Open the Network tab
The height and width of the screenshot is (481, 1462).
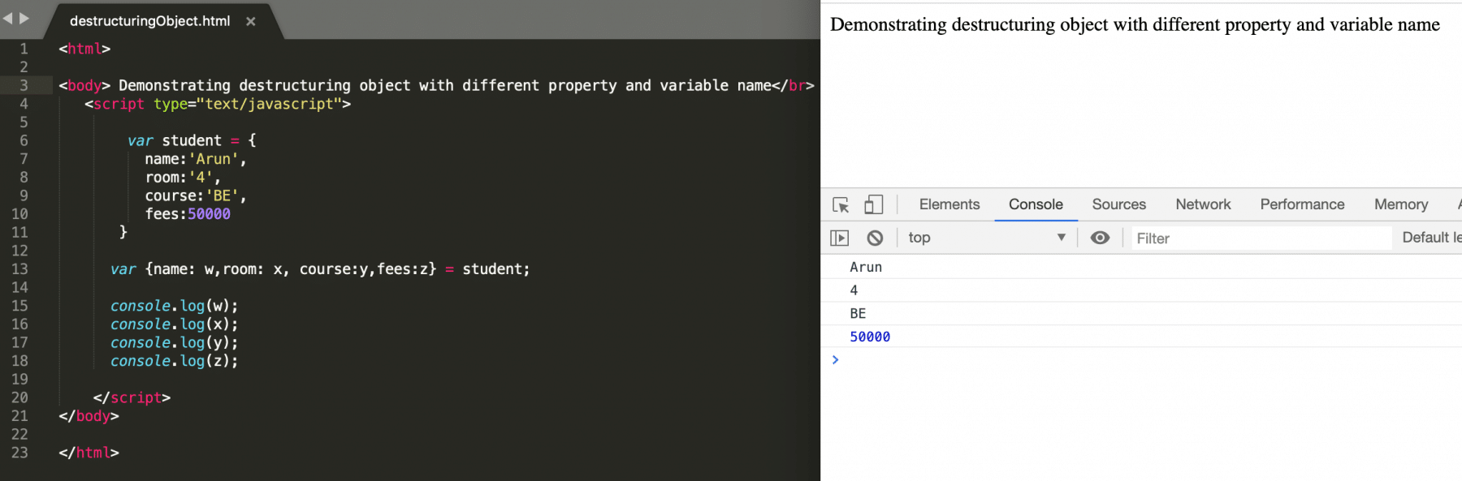(x=1203, y=204)
